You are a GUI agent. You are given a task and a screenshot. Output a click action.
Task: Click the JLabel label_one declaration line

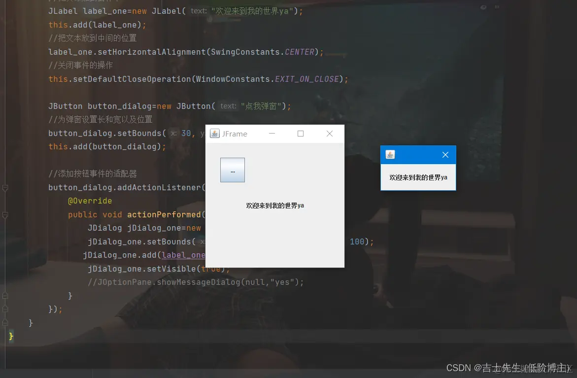click(x=175, y=11)
